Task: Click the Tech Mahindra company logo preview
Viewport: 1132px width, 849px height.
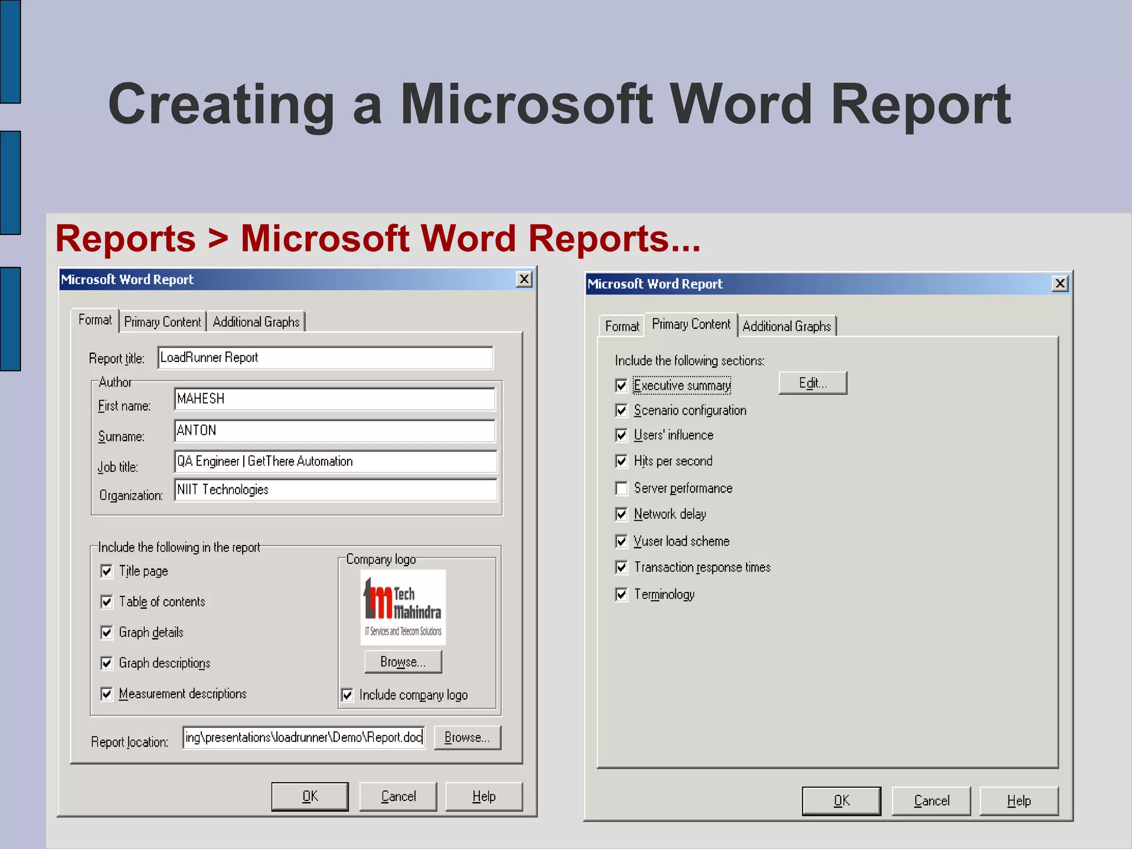Action: tap(403, 607)
